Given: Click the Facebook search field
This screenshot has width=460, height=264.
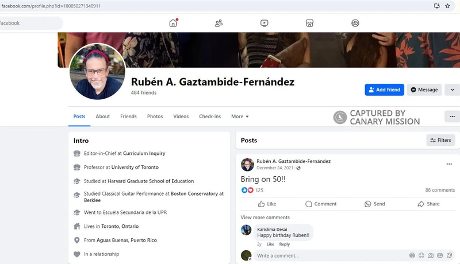Looking at the screenshot, I should click(31, 23).
